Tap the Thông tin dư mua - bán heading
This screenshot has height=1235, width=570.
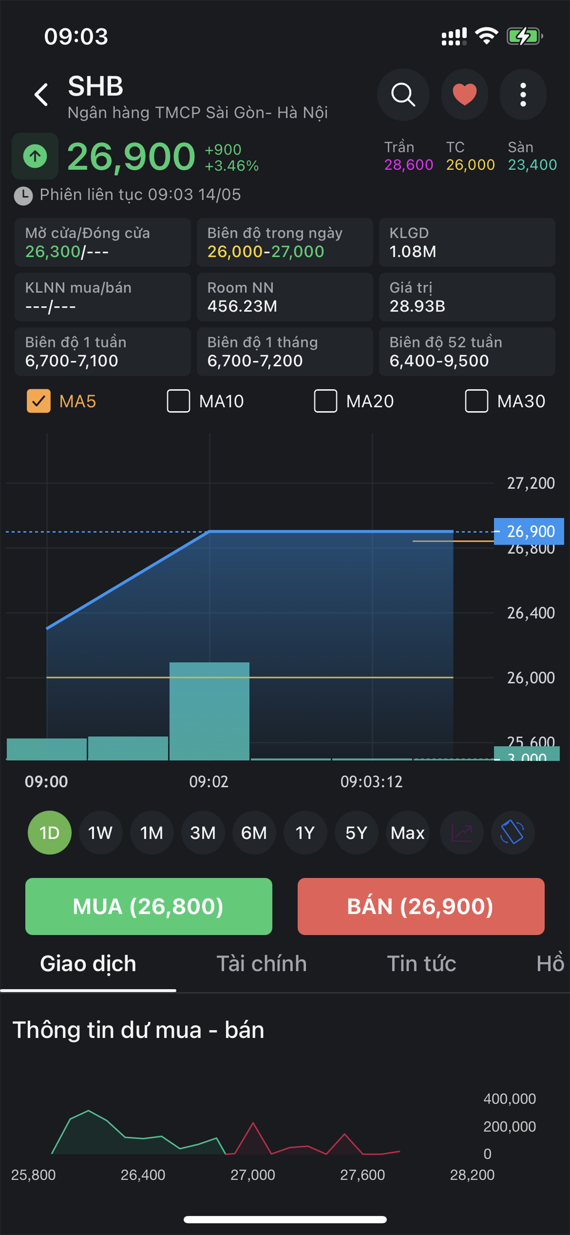[x=139, y=1030]
